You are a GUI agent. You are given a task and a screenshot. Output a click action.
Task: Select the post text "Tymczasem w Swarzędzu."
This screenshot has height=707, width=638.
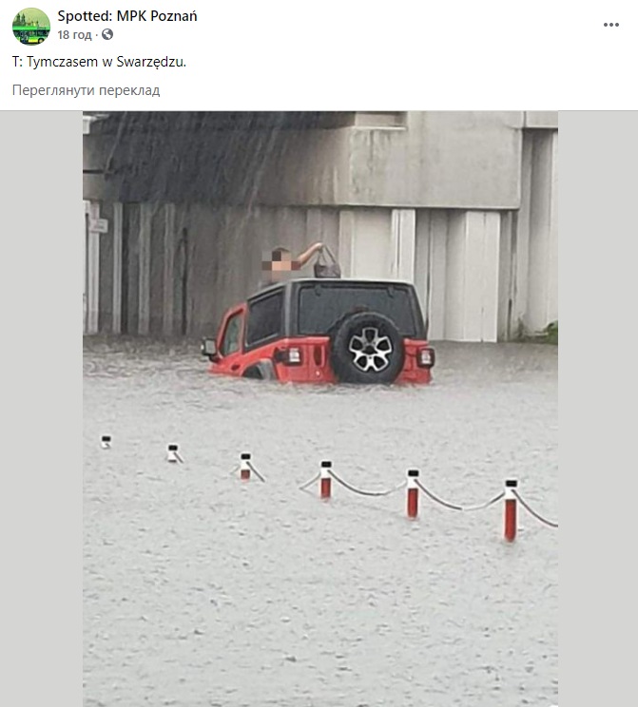pos(106,62)
